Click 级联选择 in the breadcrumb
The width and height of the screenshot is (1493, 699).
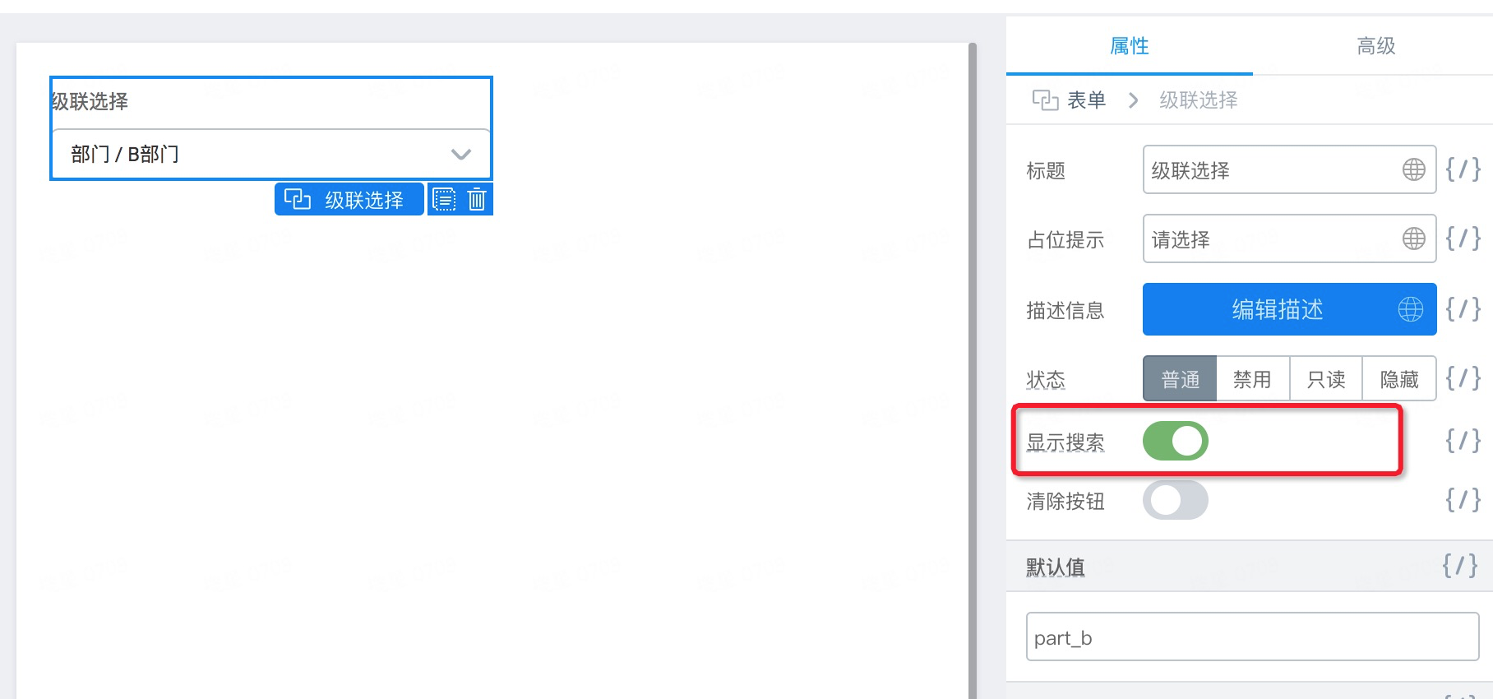click(1198, 100)
